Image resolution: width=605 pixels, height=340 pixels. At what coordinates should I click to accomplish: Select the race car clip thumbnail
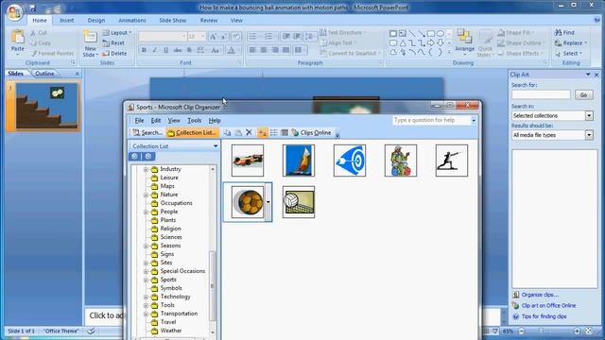pyautogui.click(x=248, y=161)
